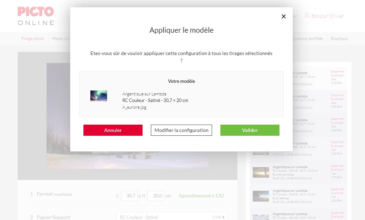Click Supprimer on the topmost cart item
Screen dimensions: 365x220
[337, 71]
